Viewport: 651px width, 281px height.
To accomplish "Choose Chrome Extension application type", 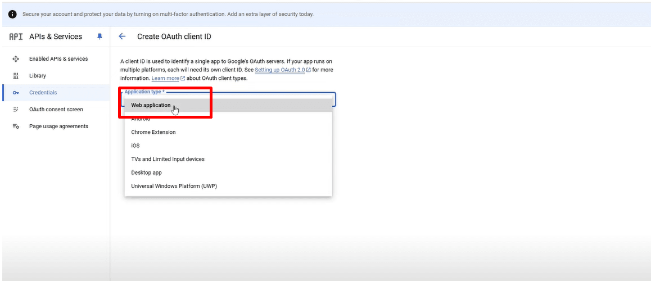I will point(228,132).
